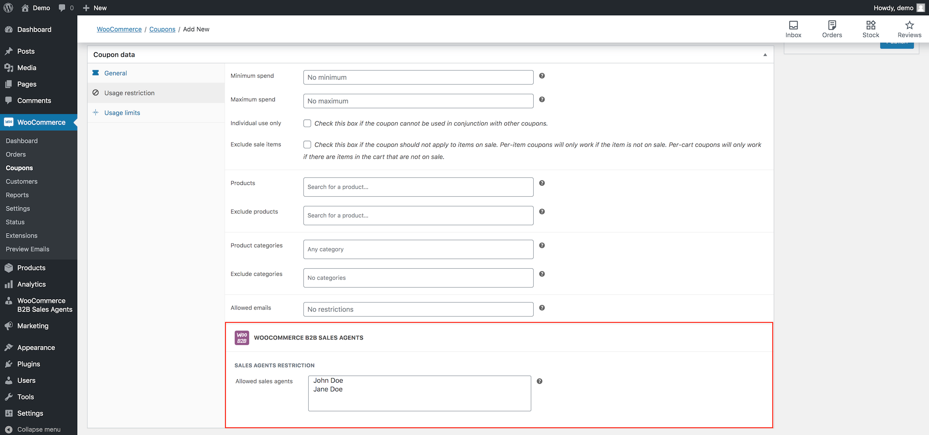Open the comments bubble in admin bar

click(x=62, y=7)
